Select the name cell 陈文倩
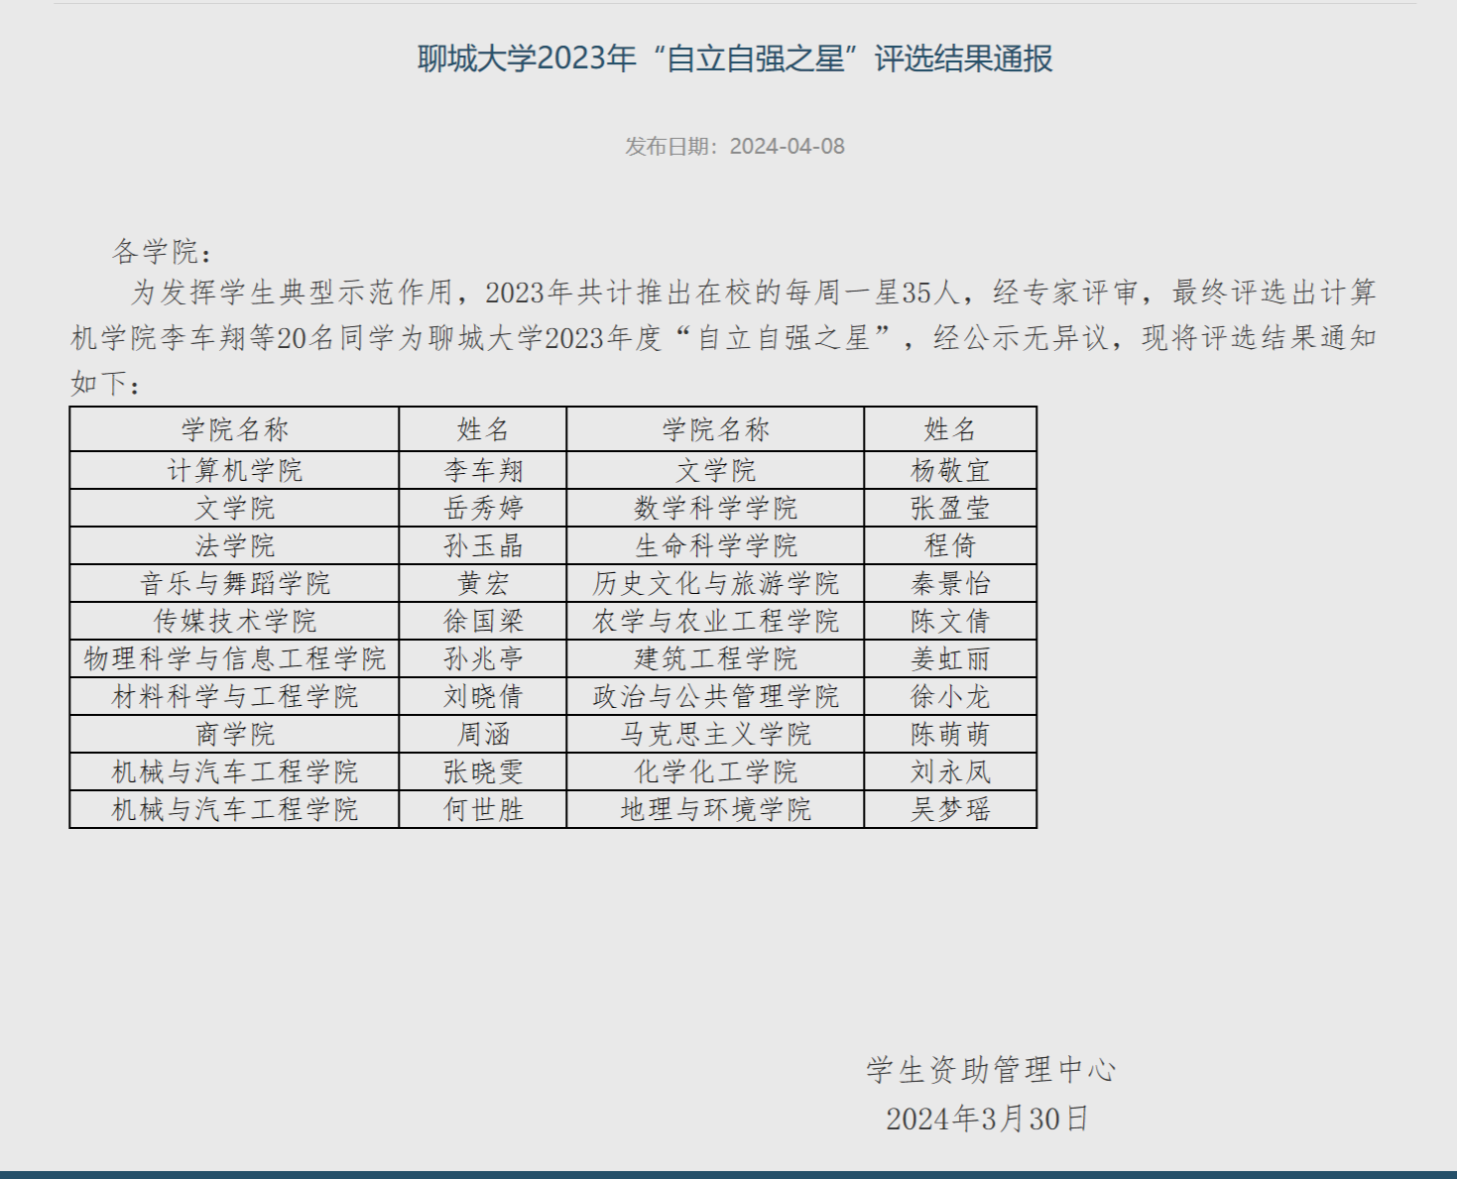Image resolution: width=1457 pixels, height=1179 pixels. [x=950, y=621]
